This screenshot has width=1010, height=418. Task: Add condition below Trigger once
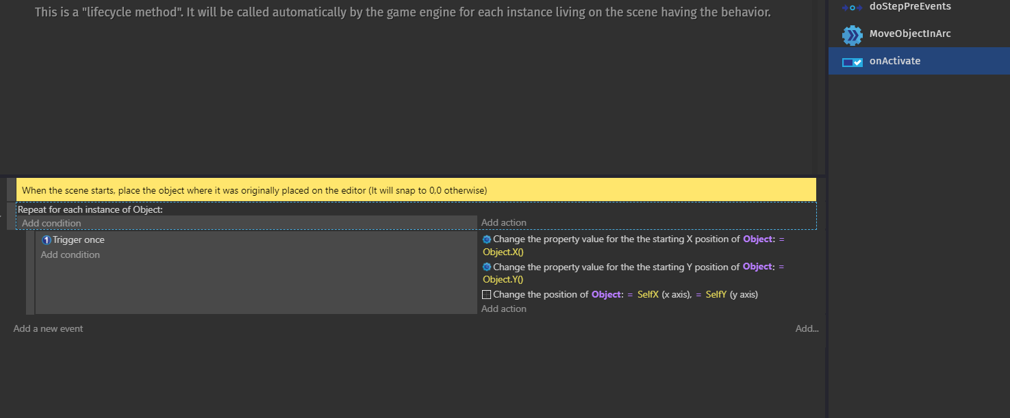pyautogui.click(x=71, y=254)
